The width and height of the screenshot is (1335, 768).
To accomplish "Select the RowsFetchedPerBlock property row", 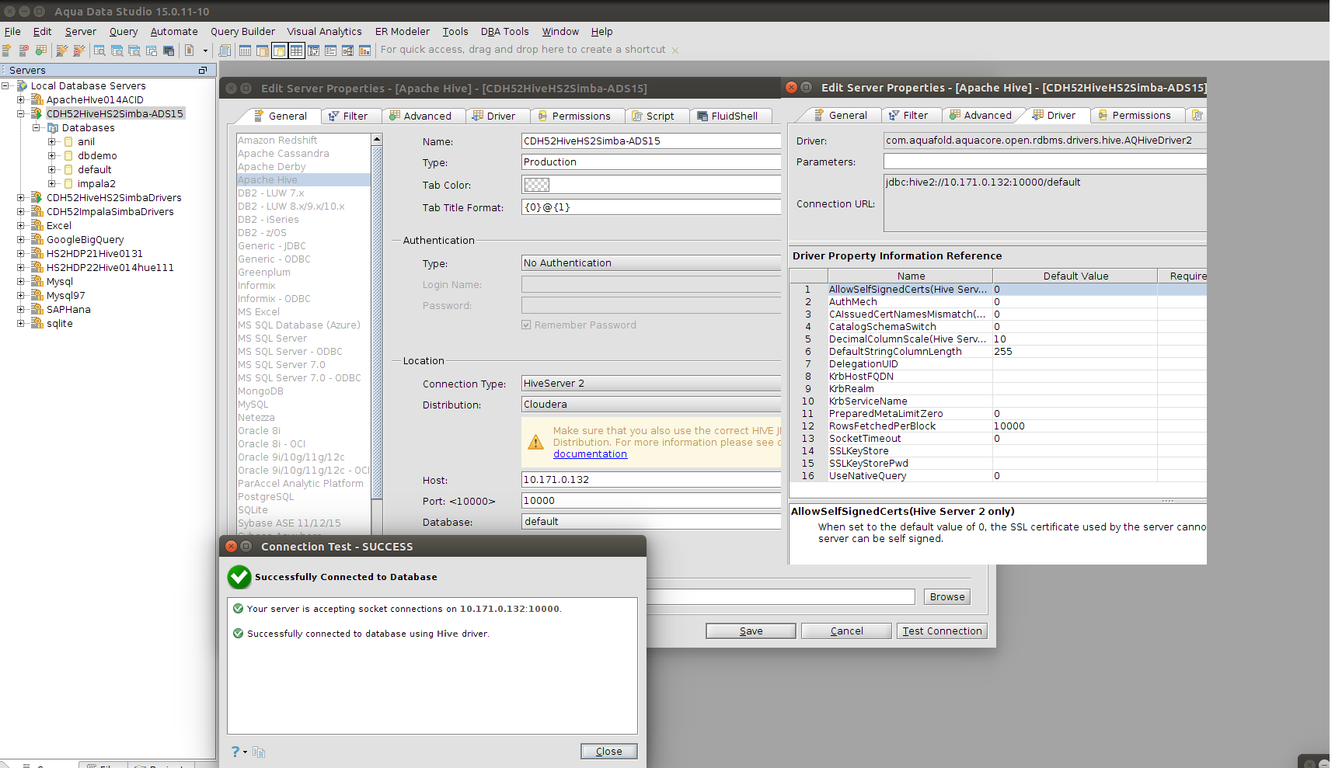I will [x=998, y=426].
